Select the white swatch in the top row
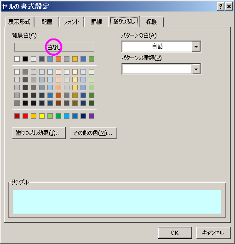Screen dimensions: 235x244 [17, 59]
